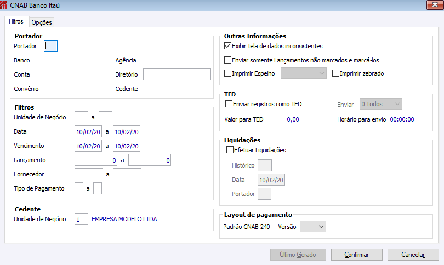Image resolution: width=444 pixels, height=265 pixels.
Task: Enable the Efetuar Liquidações checkbox
Action: tap(230, 150)
